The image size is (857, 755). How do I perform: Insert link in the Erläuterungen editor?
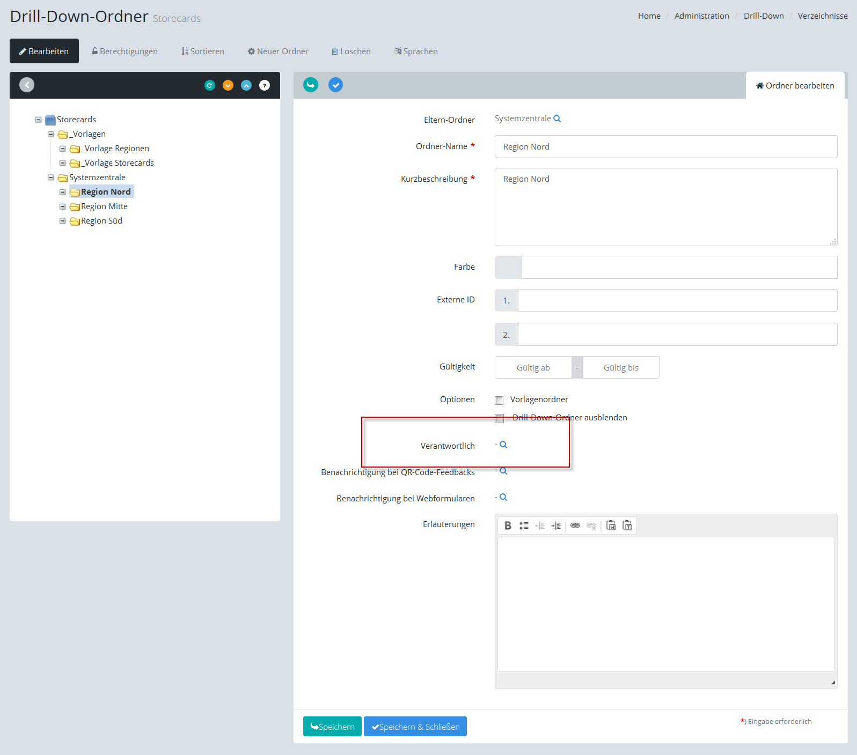point(575,525)
